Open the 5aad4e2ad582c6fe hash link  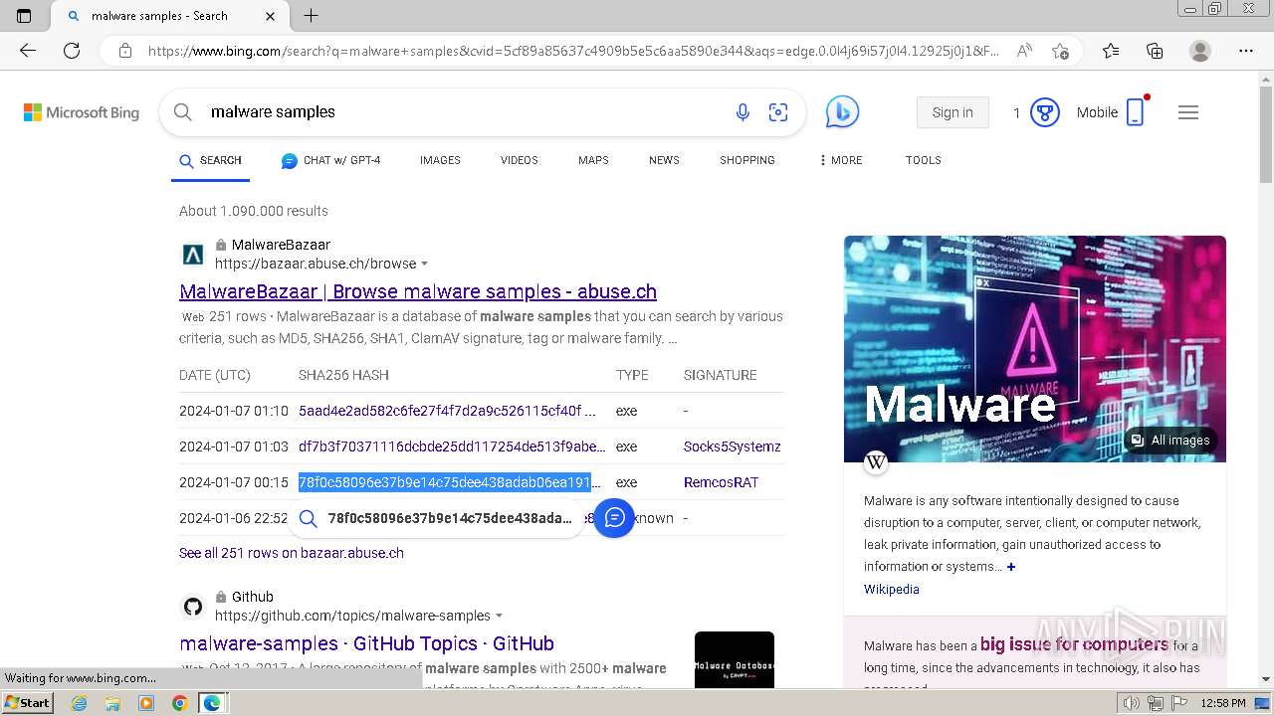pos(447,411)
